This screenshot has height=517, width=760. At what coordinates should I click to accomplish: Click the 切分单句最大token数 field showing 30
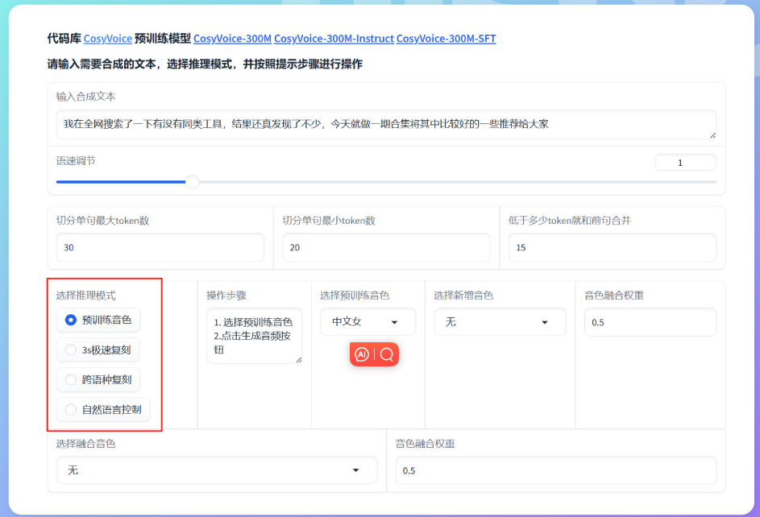tap(160, 247)
